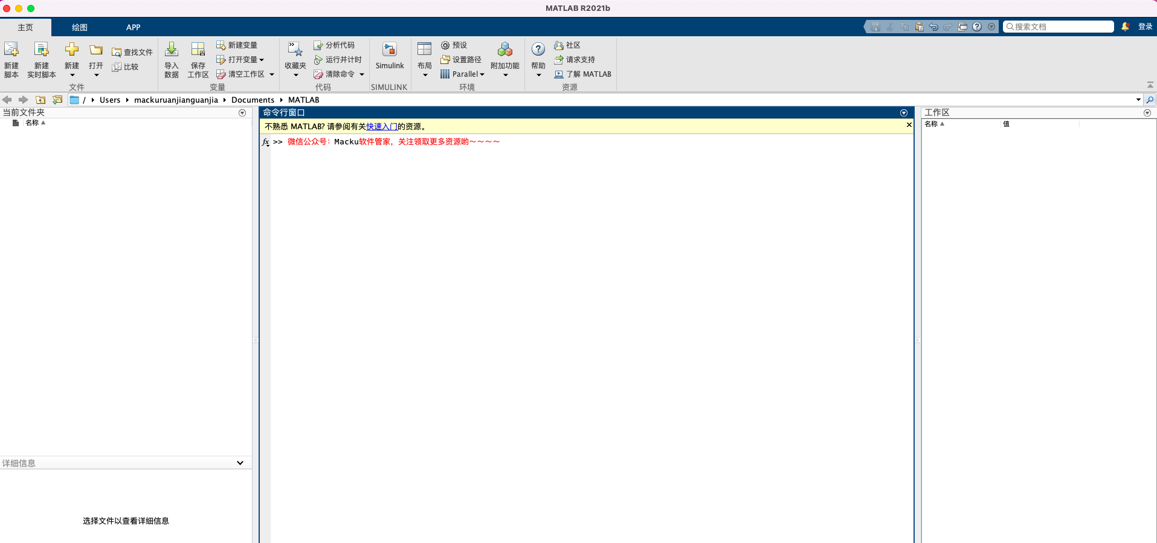
Task: Click 分析代码 (Analyze Code)
Action: (334, 45)
